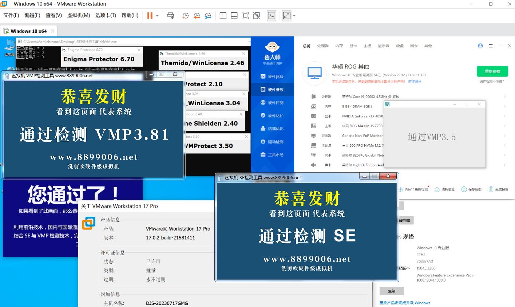Image resolution: width=515 pixels, height=307 pixels.
Task: Expand the 主硬盘 row chevron
Action: point(504,145)
